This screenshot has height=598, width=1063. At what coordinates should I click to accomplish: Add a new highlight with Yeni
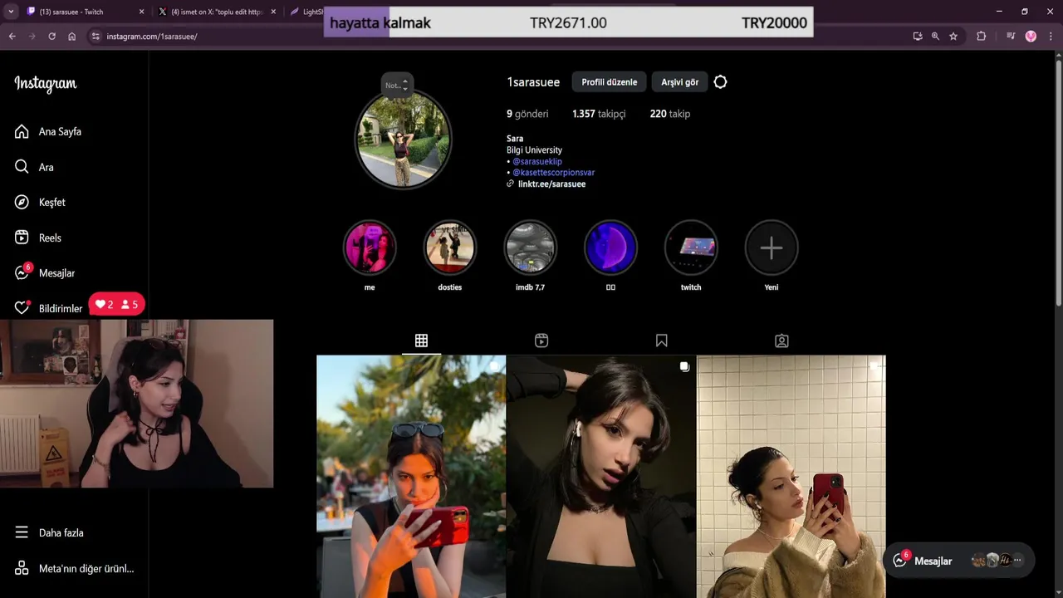[x=772, y=248]
